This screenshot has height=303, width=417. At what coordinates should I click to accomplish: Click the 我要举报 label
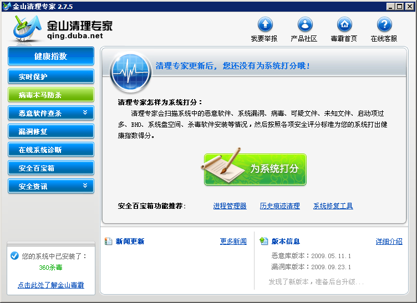264,39
